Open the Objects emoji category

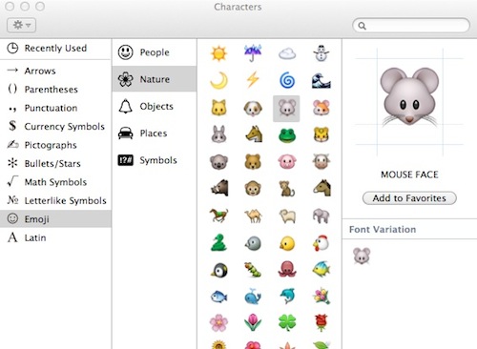point(155,106)
